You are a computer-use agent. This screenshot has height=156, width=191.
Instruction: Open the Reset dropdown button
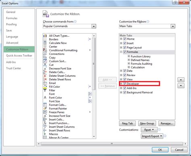149,130
